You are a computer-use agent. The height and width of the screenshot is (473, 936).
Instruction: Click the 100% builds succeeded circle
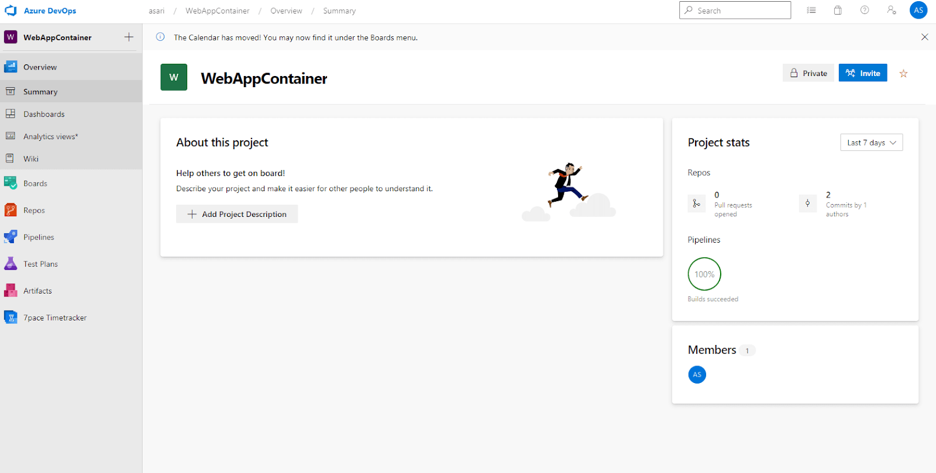tap(704, 274)
